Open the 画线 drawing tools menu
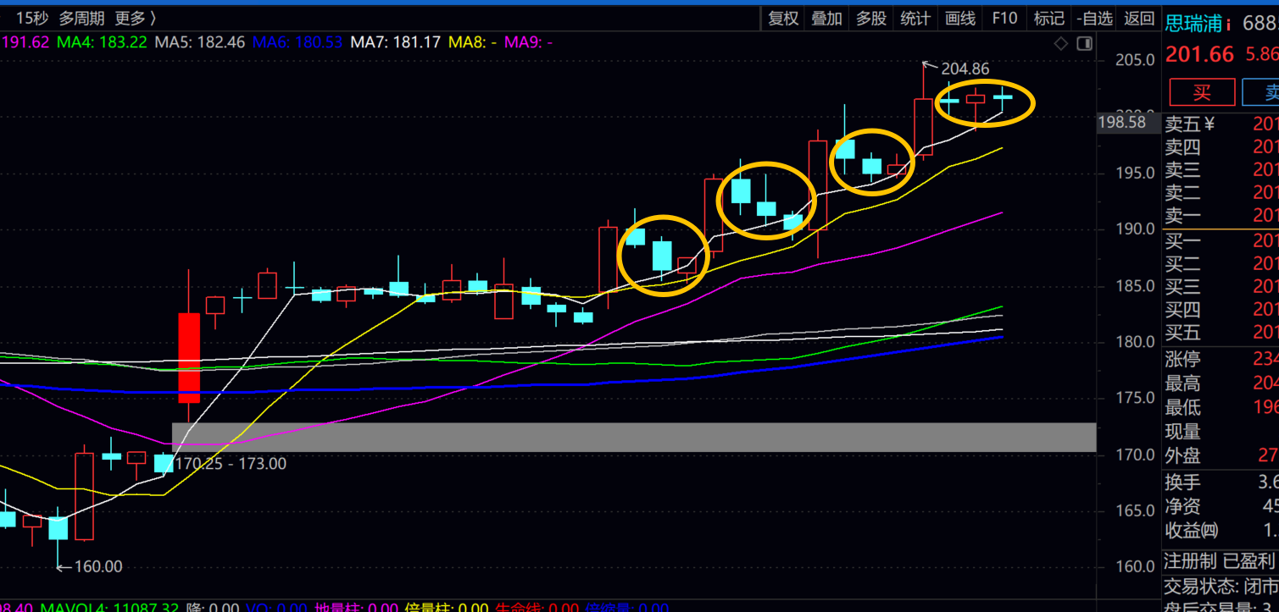 click(x=959, y=18)
